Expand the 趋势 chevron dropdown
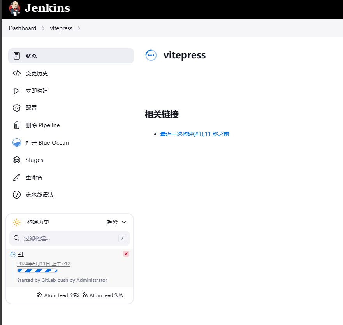Viewport: 343px width, 325px height. (124, 222)
